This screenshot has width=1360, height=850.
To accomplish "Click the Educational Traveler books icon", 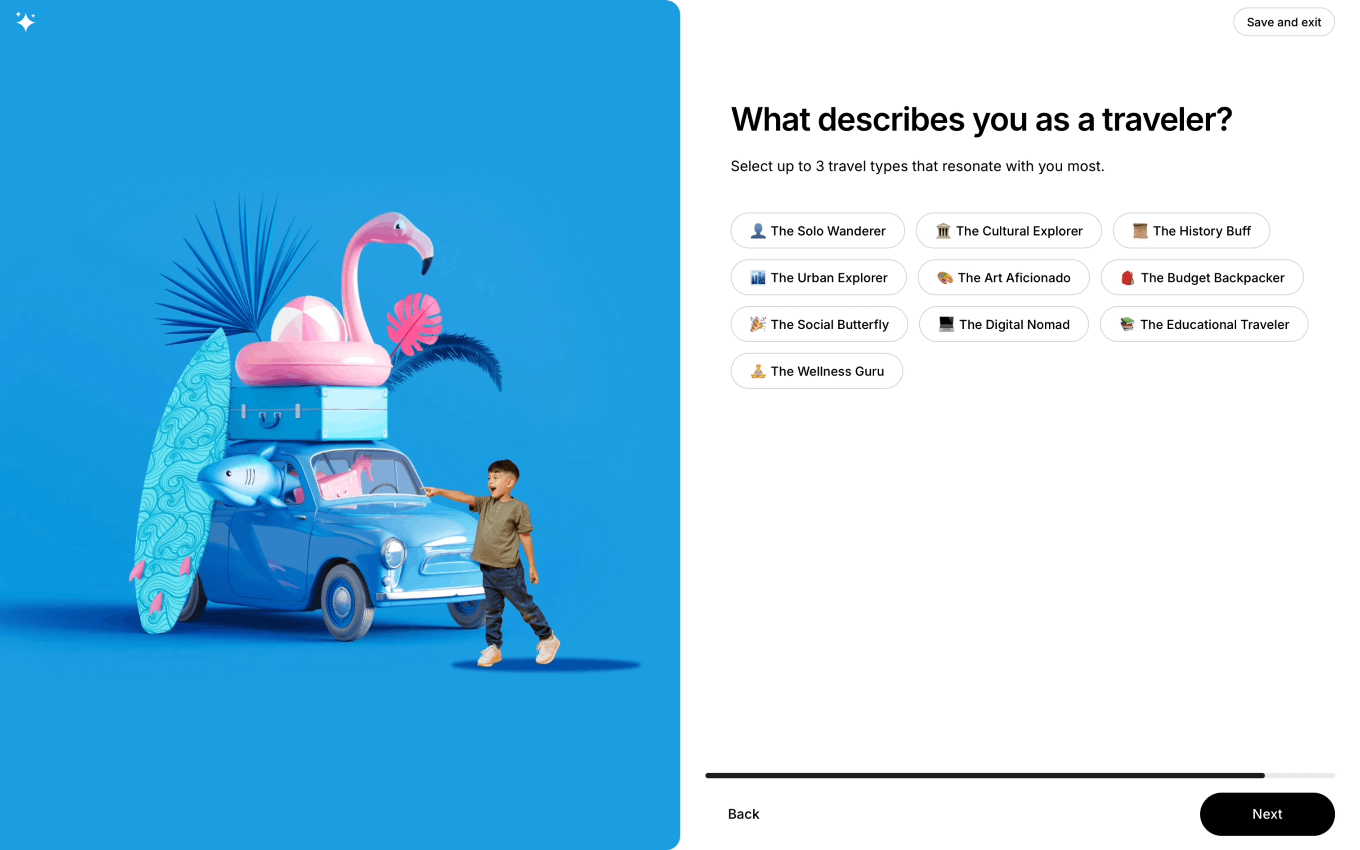I will [1127, 324].
